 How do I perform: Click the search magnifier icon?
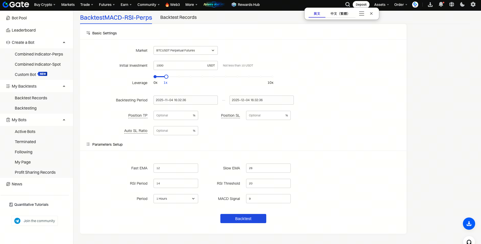pyautogui.click(x=347, y=5)
